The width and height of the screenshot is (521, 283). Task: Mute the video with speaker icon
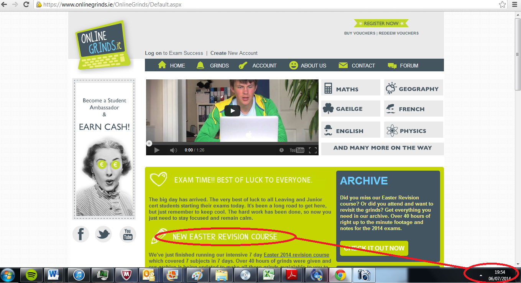click(173, 150)
